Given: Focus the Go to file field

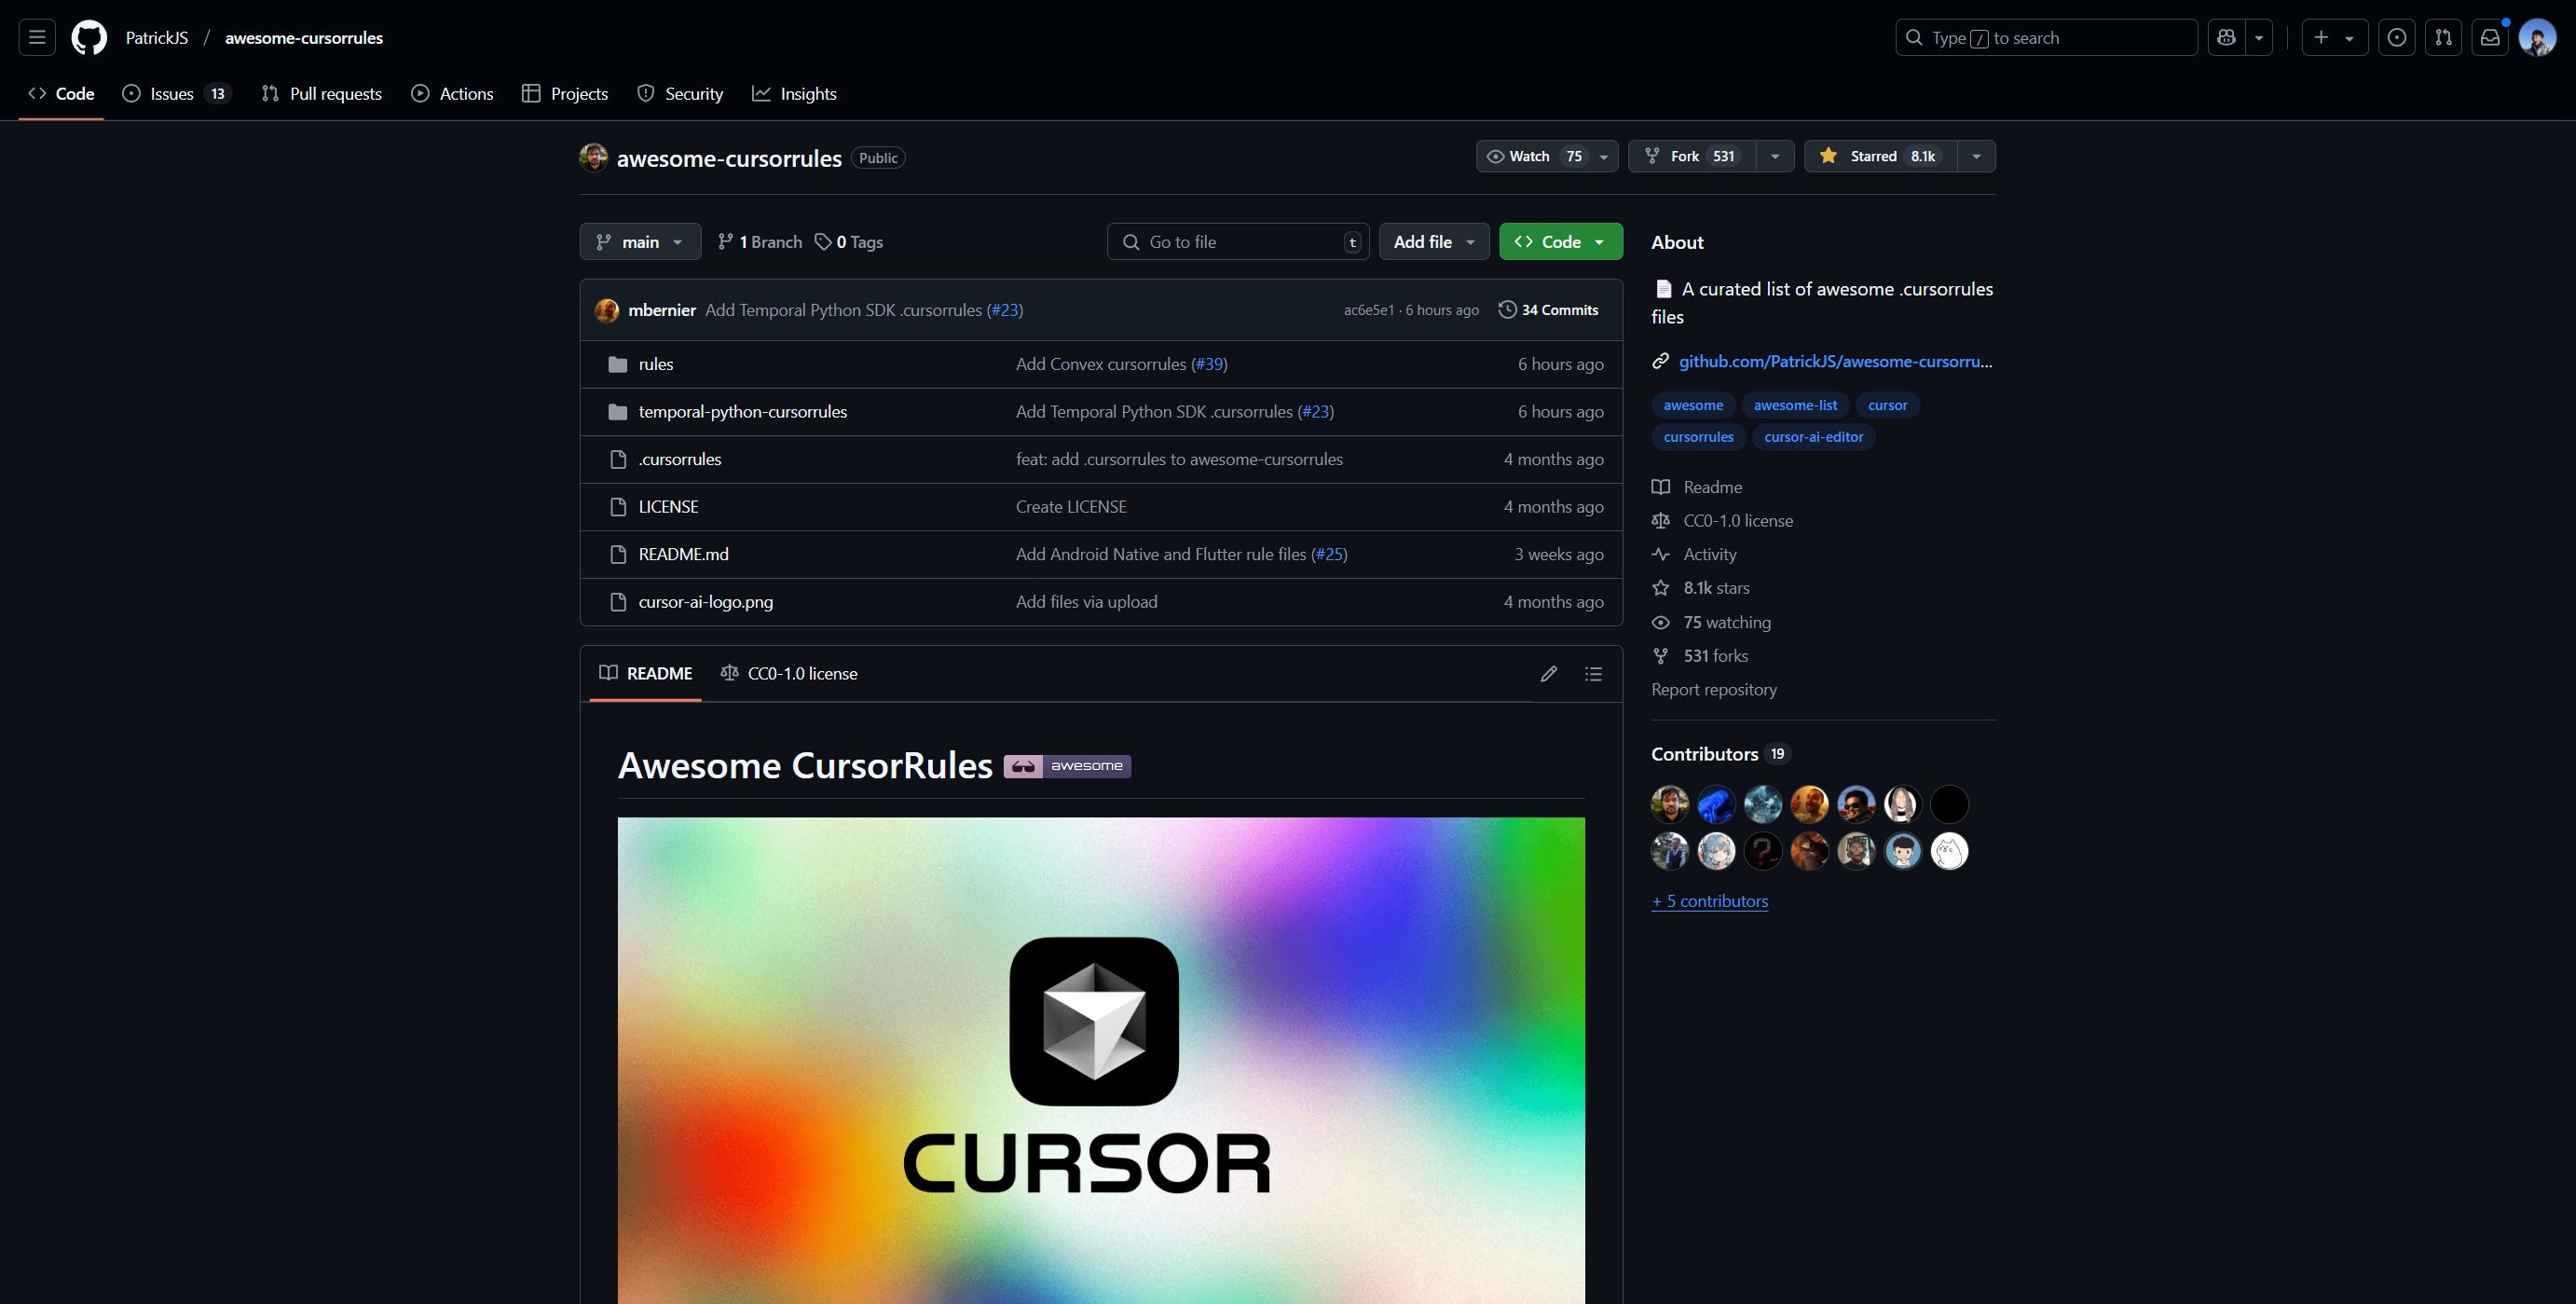Looking at the screenshot, I should 1238,242.
